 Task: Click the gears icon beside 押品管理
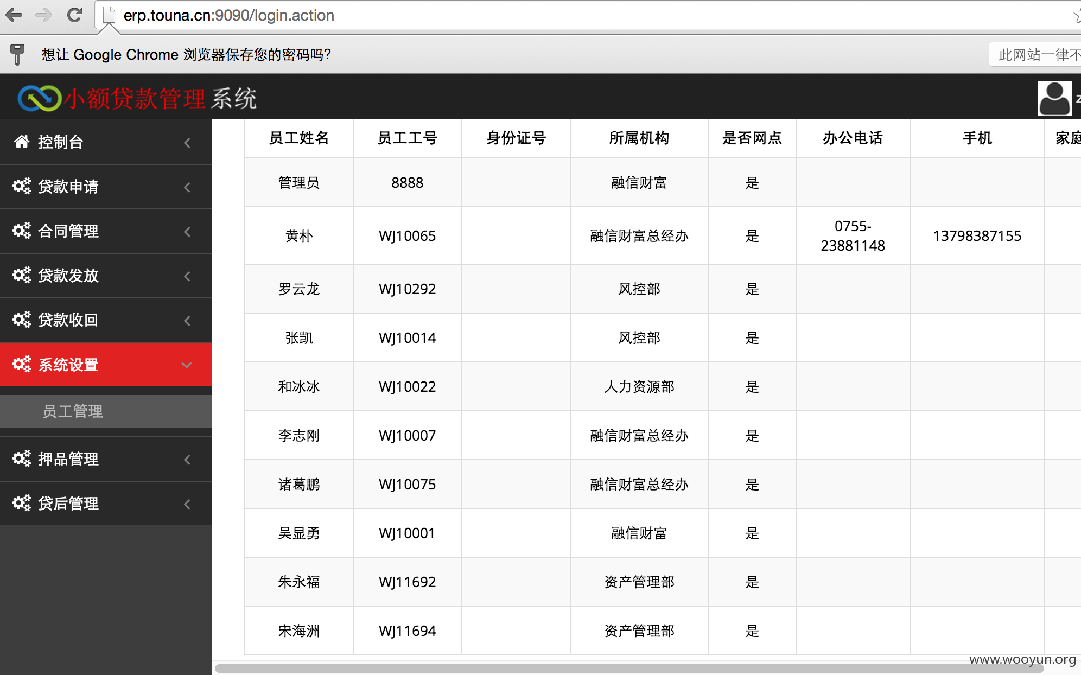pyautogui.click(x=22, y=459)
